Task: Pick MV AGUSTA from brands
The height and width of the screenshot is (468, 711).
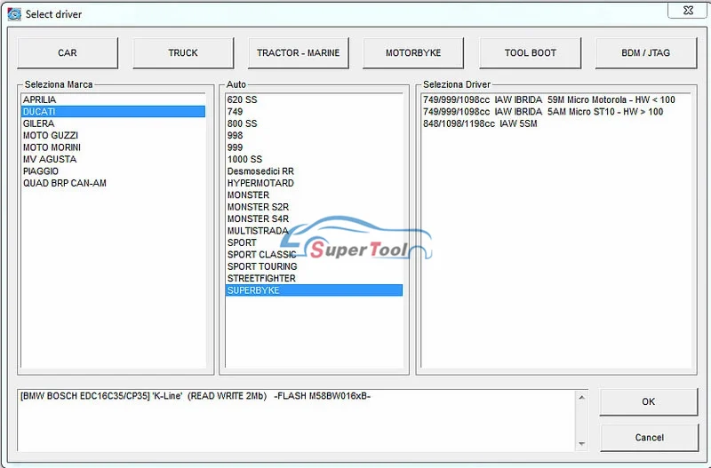Action: point(113,159)
